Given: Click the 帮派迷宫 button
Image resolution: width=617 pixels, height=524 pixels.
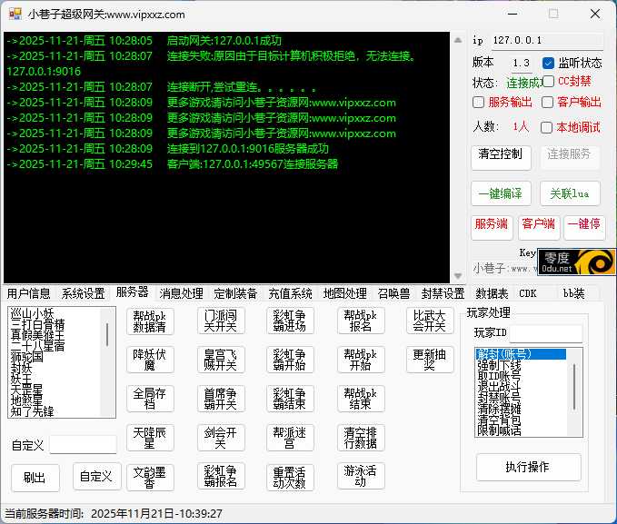Looking at the screenshot, I should [x=290, y=438].
